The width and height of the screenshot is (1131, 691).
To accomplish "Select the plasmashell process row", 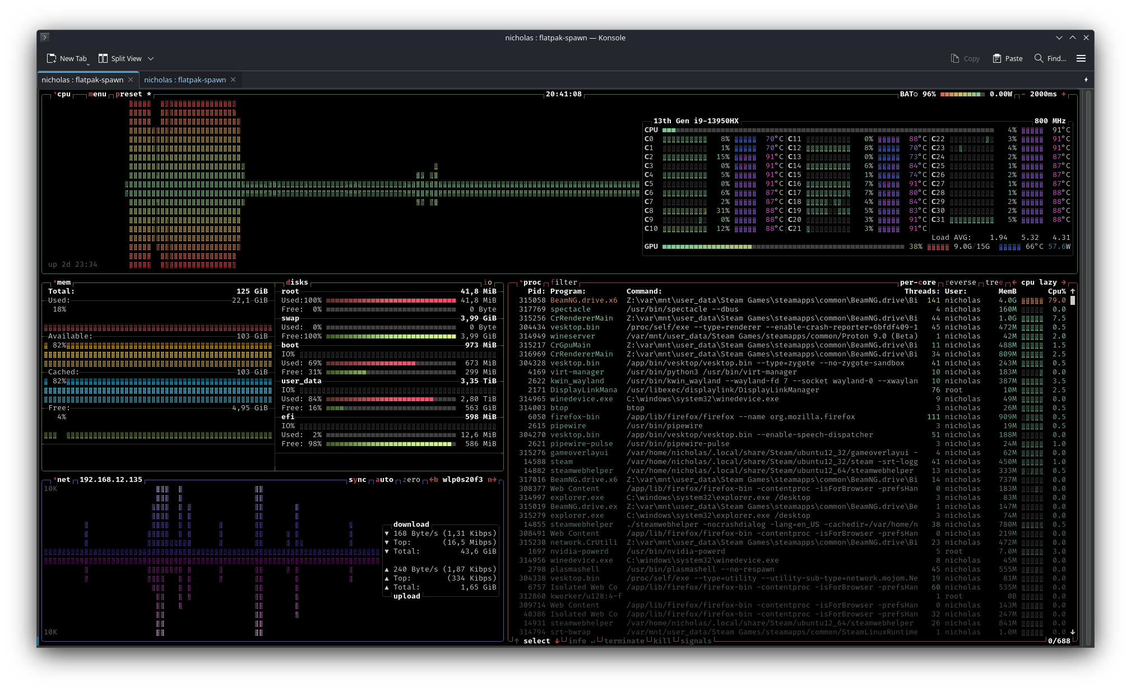I will 792,569.
